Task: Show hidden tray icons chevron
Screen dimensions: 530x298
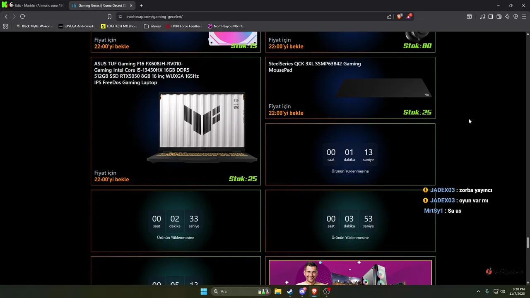Action: 478,291
